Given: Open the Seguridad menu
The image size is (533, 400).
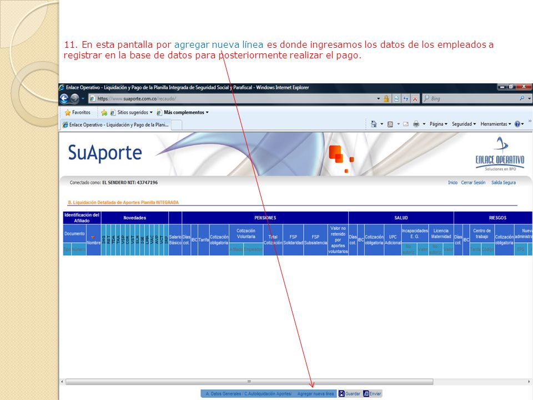Looking at the screenshot, I should click(x=464, y=124).
